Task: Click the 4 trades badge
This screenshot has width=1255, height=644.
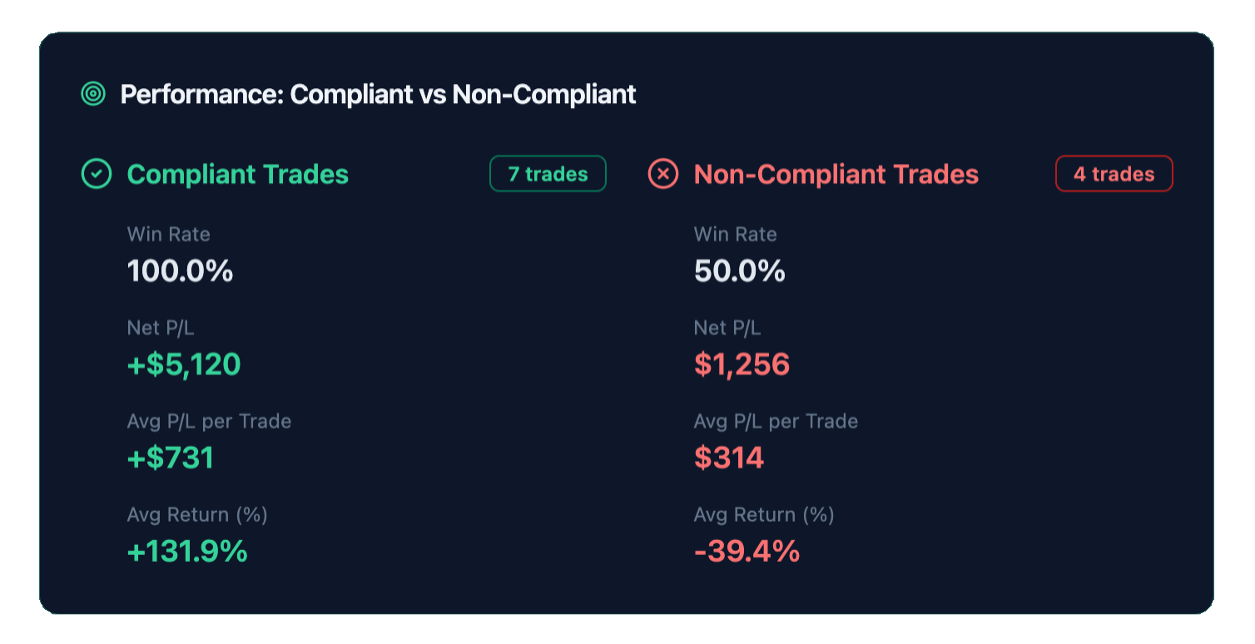Action: click(x=1114, y=174)
